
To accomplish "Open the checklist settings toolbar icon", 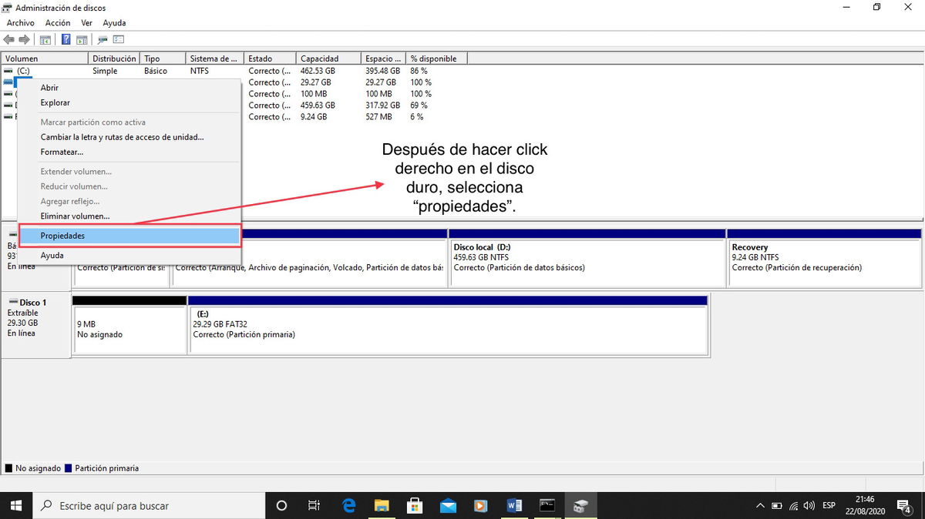I will click(x=119, y=39).
